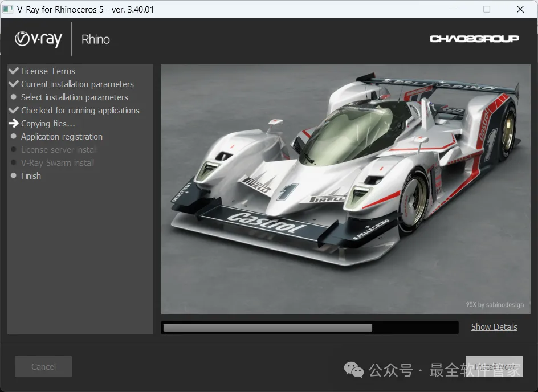This screenshot has width=538, height=392.
Task: Select the V-Ray Swarm install step
Action: pyautogui.click(x=58, y=162)
